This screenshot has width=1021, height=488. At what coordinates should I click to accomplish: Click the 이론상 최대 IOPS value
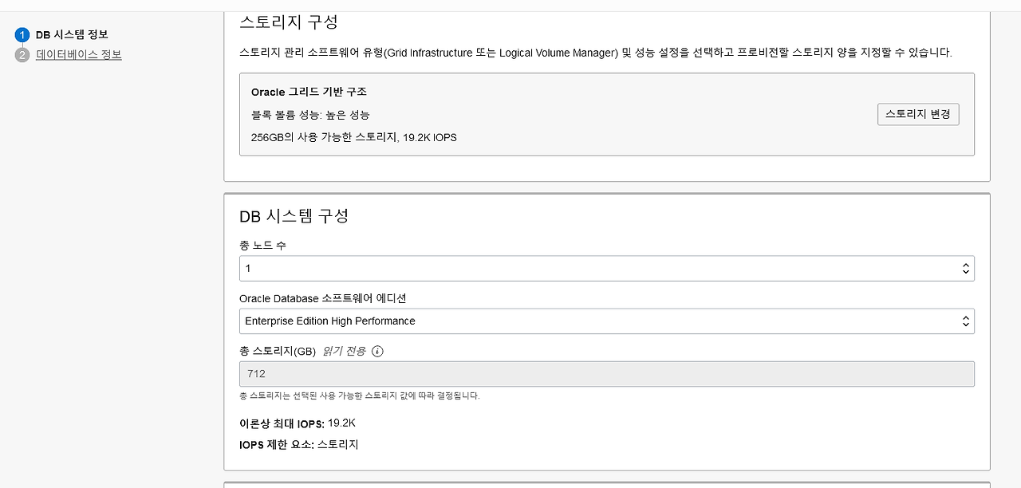point(341,423)
